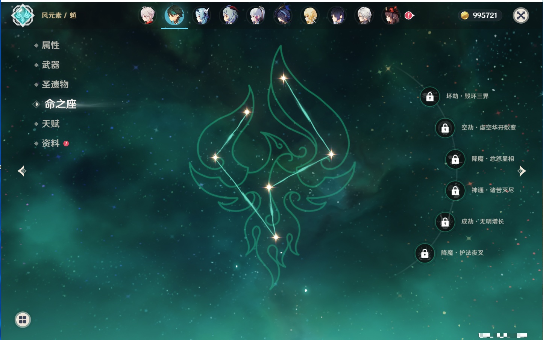Image resolution: width=543 pixels, height=340 pixels.
Task: Choose the blonde-haired character avatar
Action: point(310,15)
